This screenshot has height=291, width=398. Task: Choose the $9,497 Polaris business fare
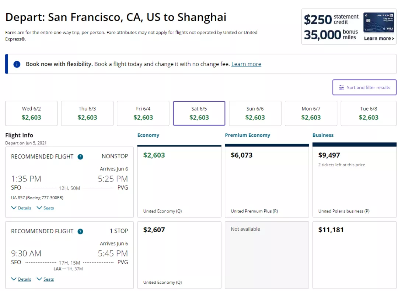[354, 180]
